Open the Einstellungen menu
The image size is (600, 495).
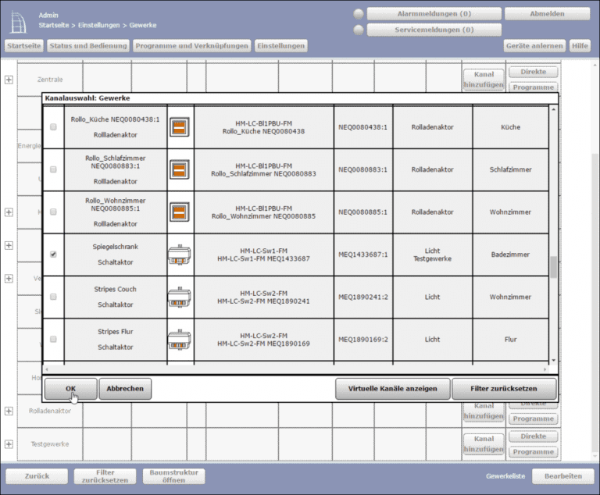[280, 46]
